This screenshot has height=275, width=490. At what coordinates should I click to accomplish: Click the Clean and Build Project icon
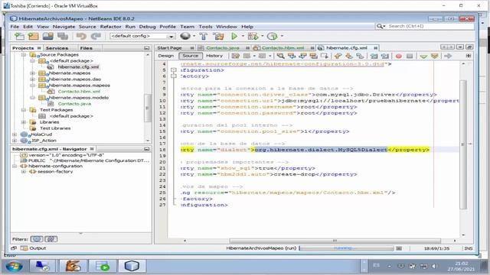[218, 36]
